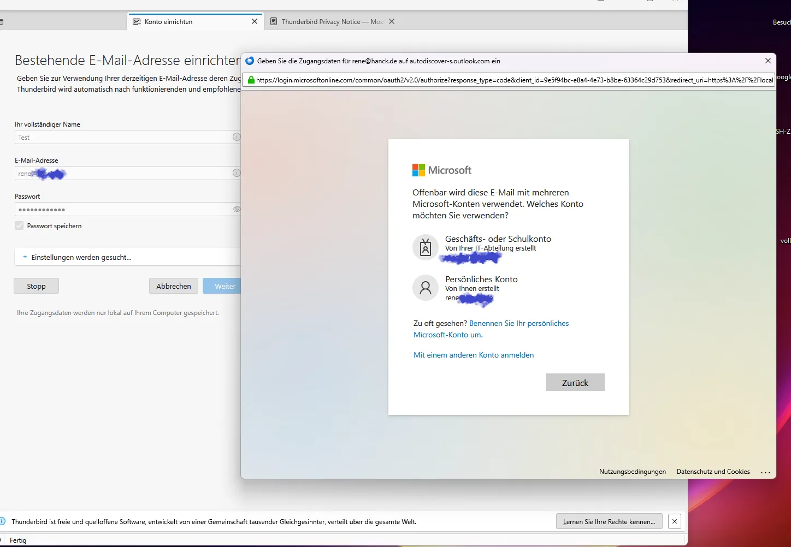Image resolution: width=791 pixels, height=547 pixels.
Task: Toggle password visibility eye icon
Action: click(x=237, y=209)
